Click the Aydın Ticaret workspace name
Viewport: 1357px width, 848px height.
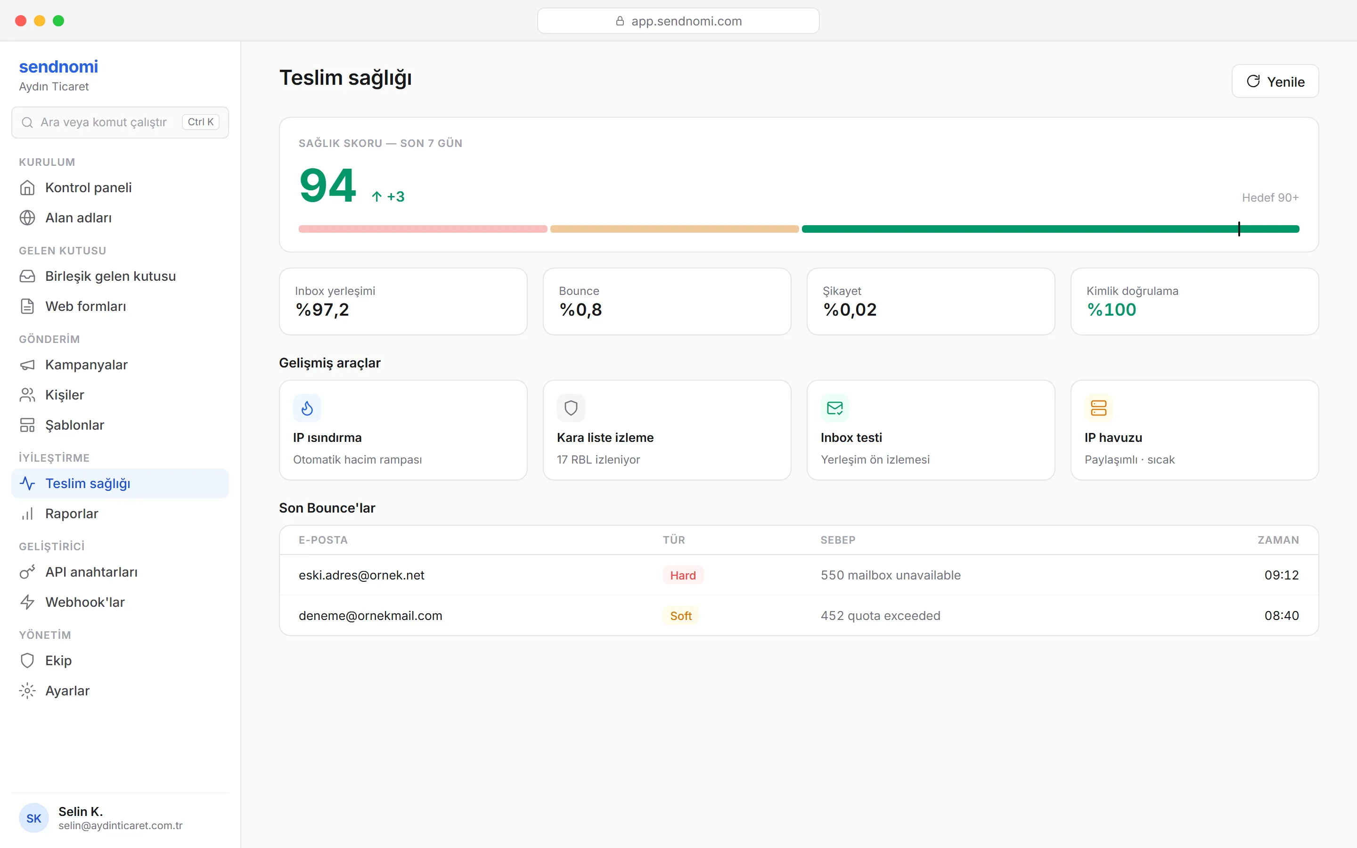(x=54, y=86)
